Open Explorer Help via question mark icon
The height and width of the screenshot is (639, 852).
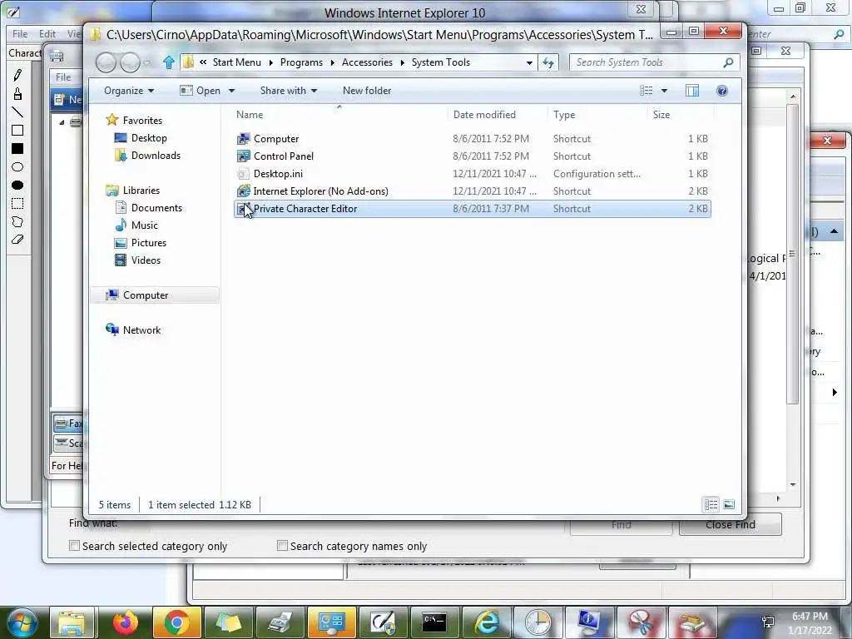[721, 91]
